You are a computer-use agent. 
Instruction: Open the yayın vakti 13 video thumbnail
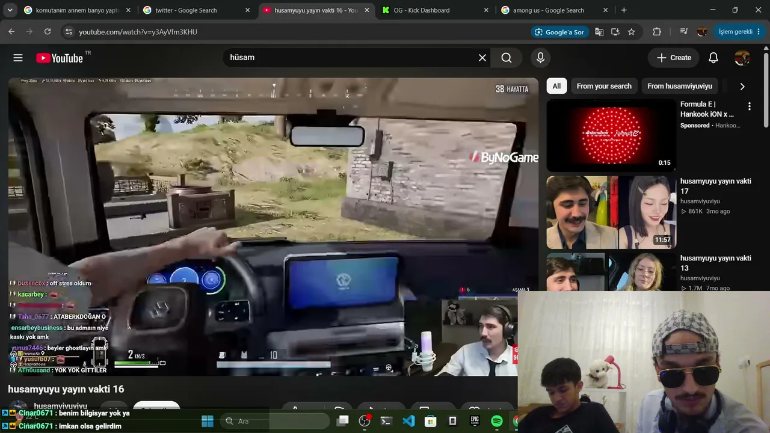pos(611,272)
